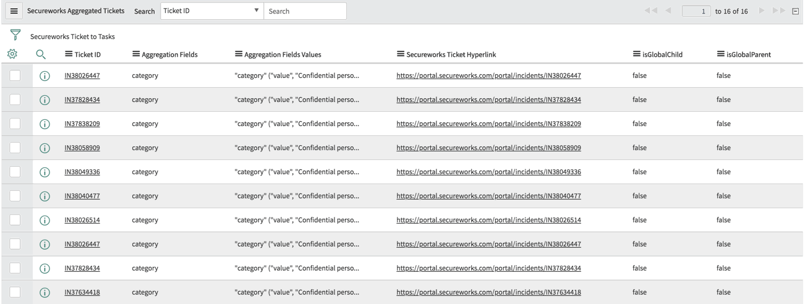Viewport: 805px width, 304px height.
Task: Follow portal hyperlink for incident IN37634418
Action: click(488, 292)
